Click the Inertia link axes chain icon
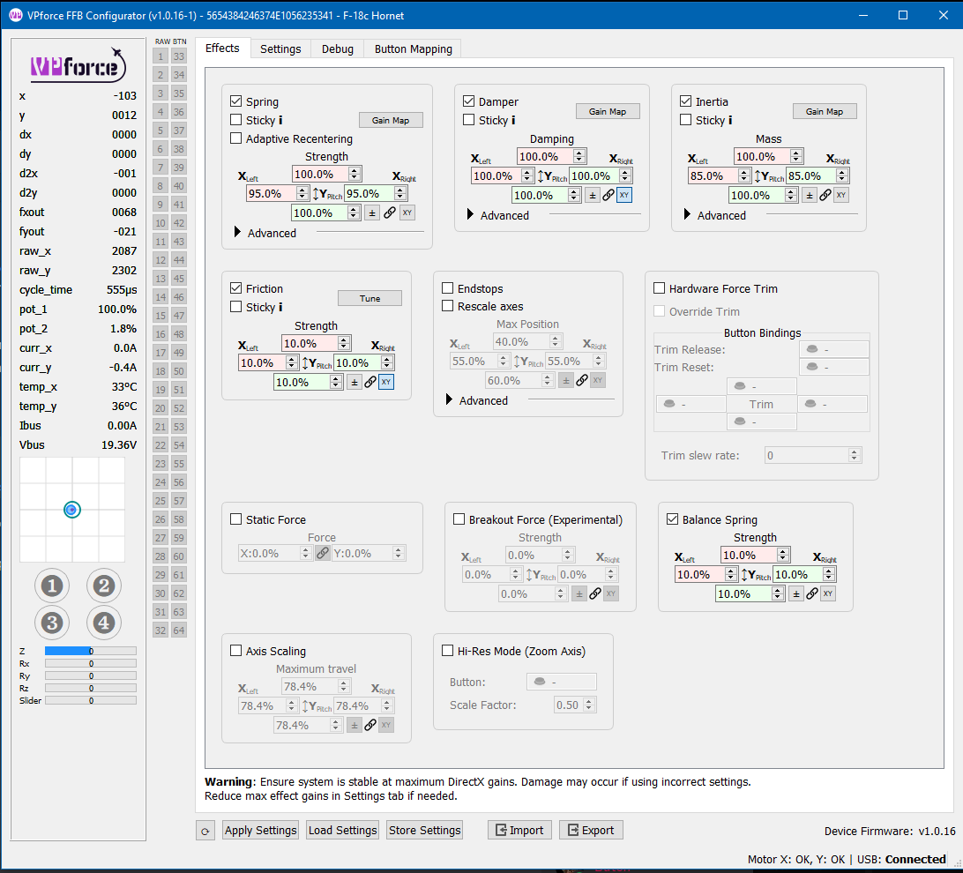Image resolution: width=963 pixels, height=873 pixels. [825, 195]
